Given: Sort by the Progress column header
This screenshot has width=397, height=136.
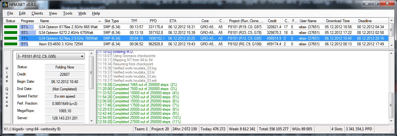Looking at the screenshot, I should click(28, 21).
